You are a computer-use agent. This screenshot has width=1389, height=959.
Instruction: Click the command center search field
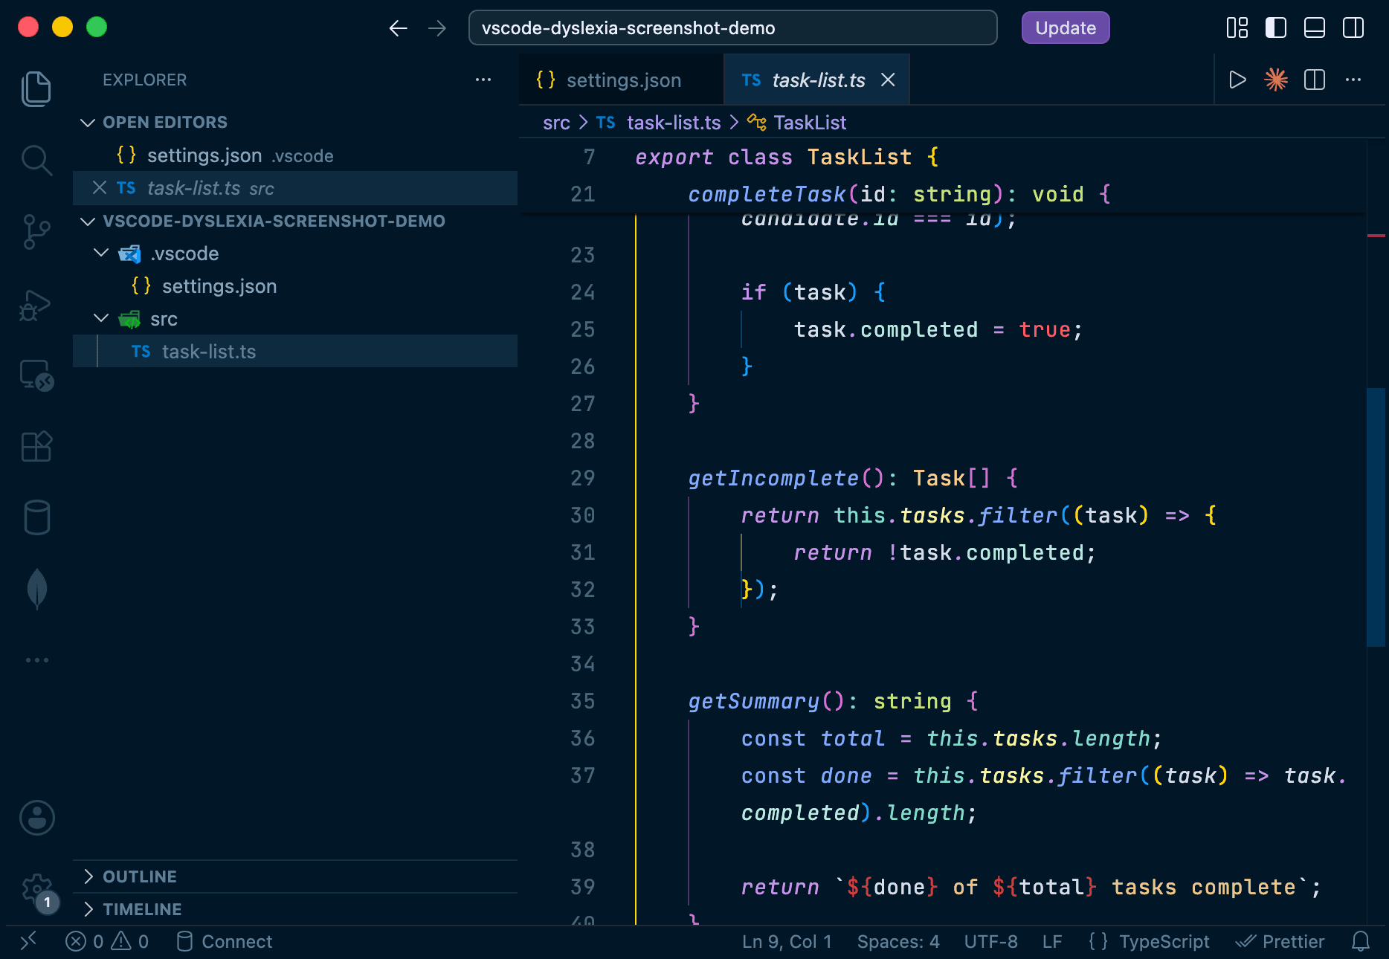pos(732,28)
